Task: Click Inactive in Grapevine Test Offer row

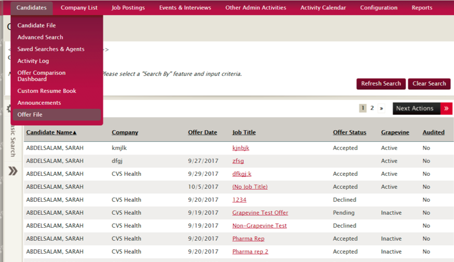Action: pyautogui.click(x=391, y=213)
